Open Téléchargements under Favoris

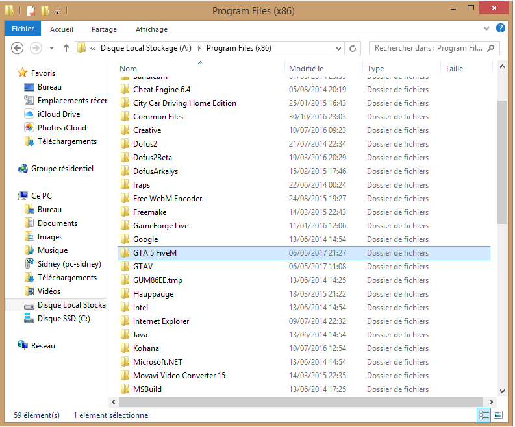(x=67, y=141)
